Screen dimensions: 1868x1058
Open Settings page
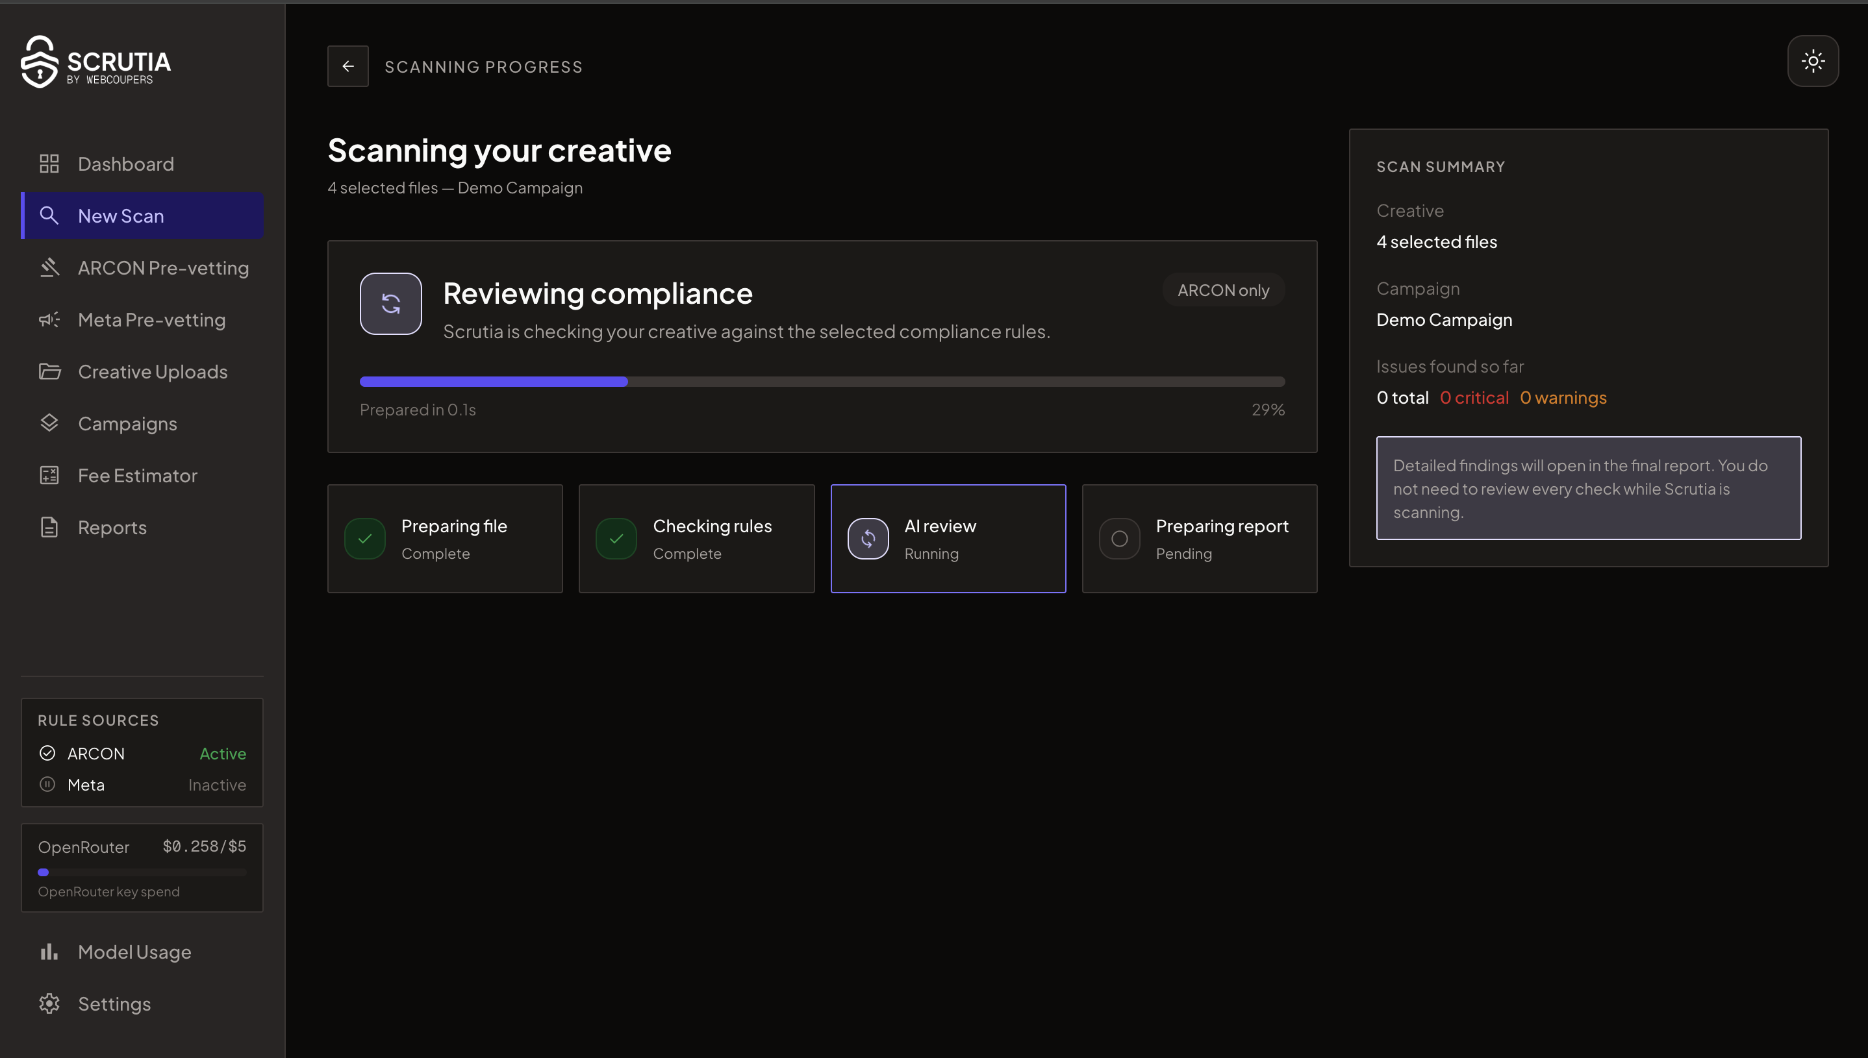click(142, 1003)
